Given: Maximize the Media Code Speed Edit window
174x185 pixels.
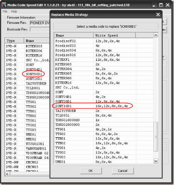Looking at the screenshot, I should click(x=161, y=5).
